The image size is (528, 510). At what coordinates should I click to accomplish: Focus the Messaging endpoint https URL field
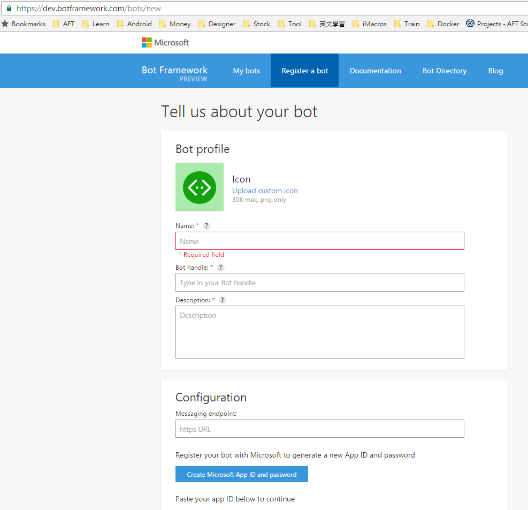coord(320,429)
